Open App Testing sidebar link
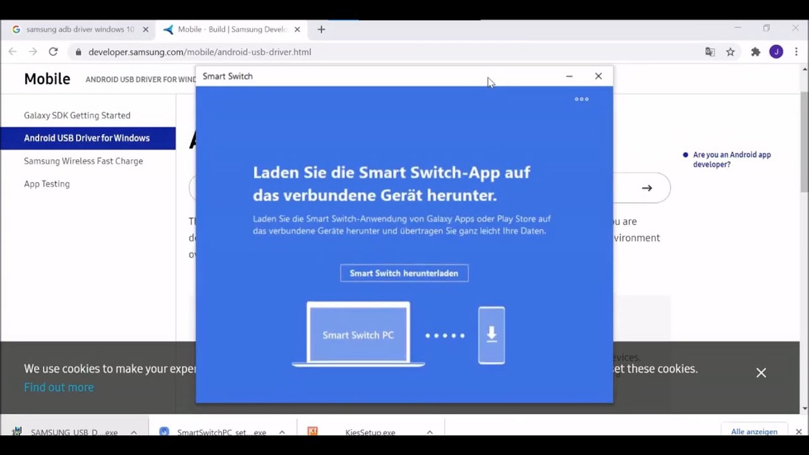Viewport: 809px width, 455px height. [47, 183]
